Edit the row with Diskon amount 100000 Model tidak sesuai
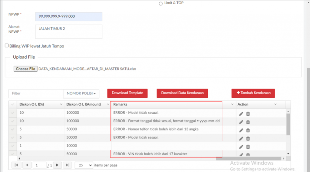Screen dimensions: 310x172 click(241, 114)
